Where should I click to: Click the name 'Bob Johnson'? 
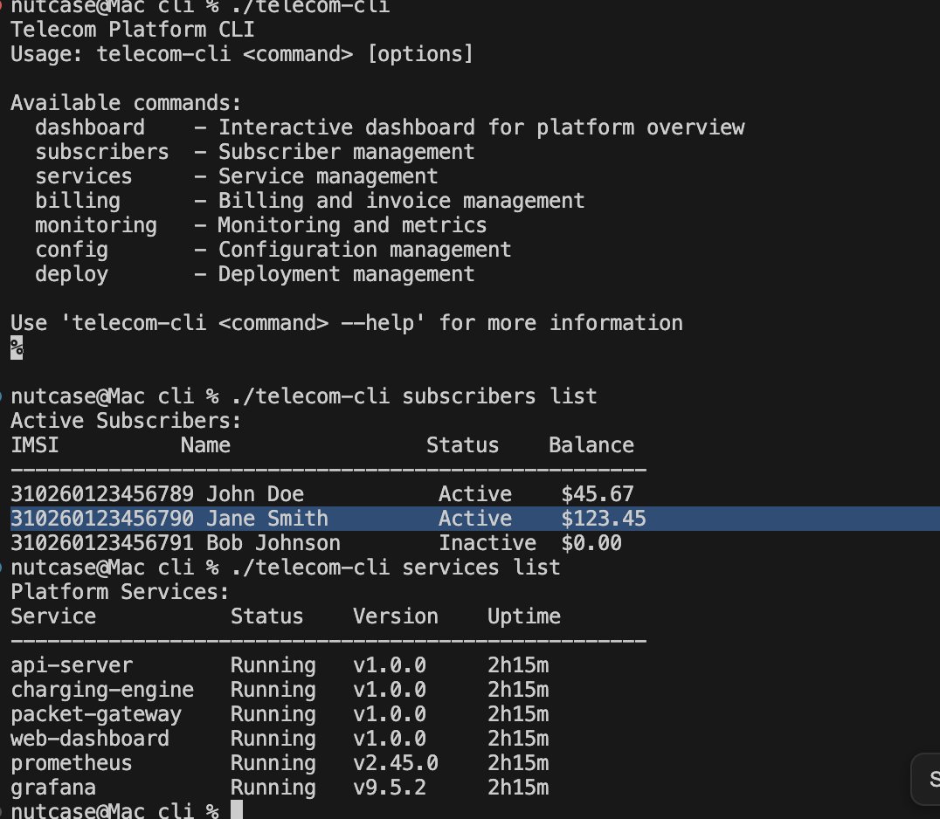tap(273, 543)
